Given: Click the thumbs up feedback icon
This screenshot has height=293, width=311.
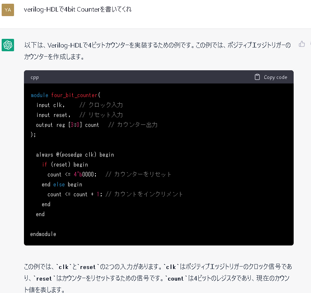Looking at the screenshot, I should [302, 44].
